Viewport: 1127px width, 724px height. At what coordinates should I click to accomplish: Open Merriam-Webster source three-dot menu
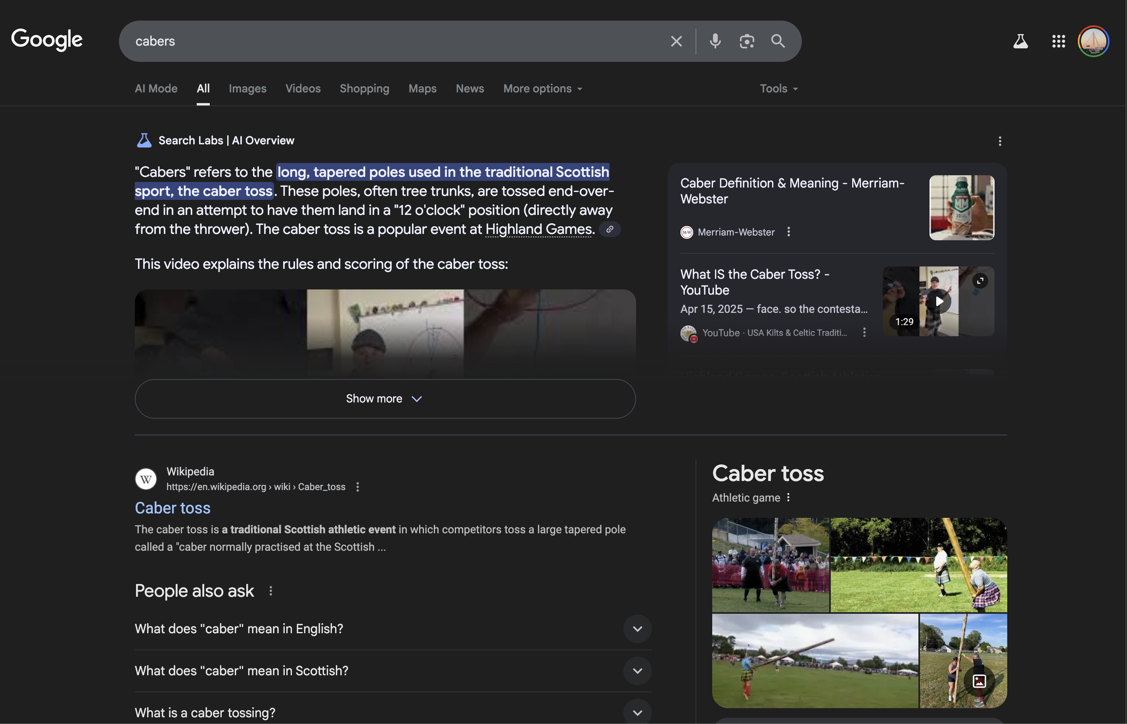point(789,232)
